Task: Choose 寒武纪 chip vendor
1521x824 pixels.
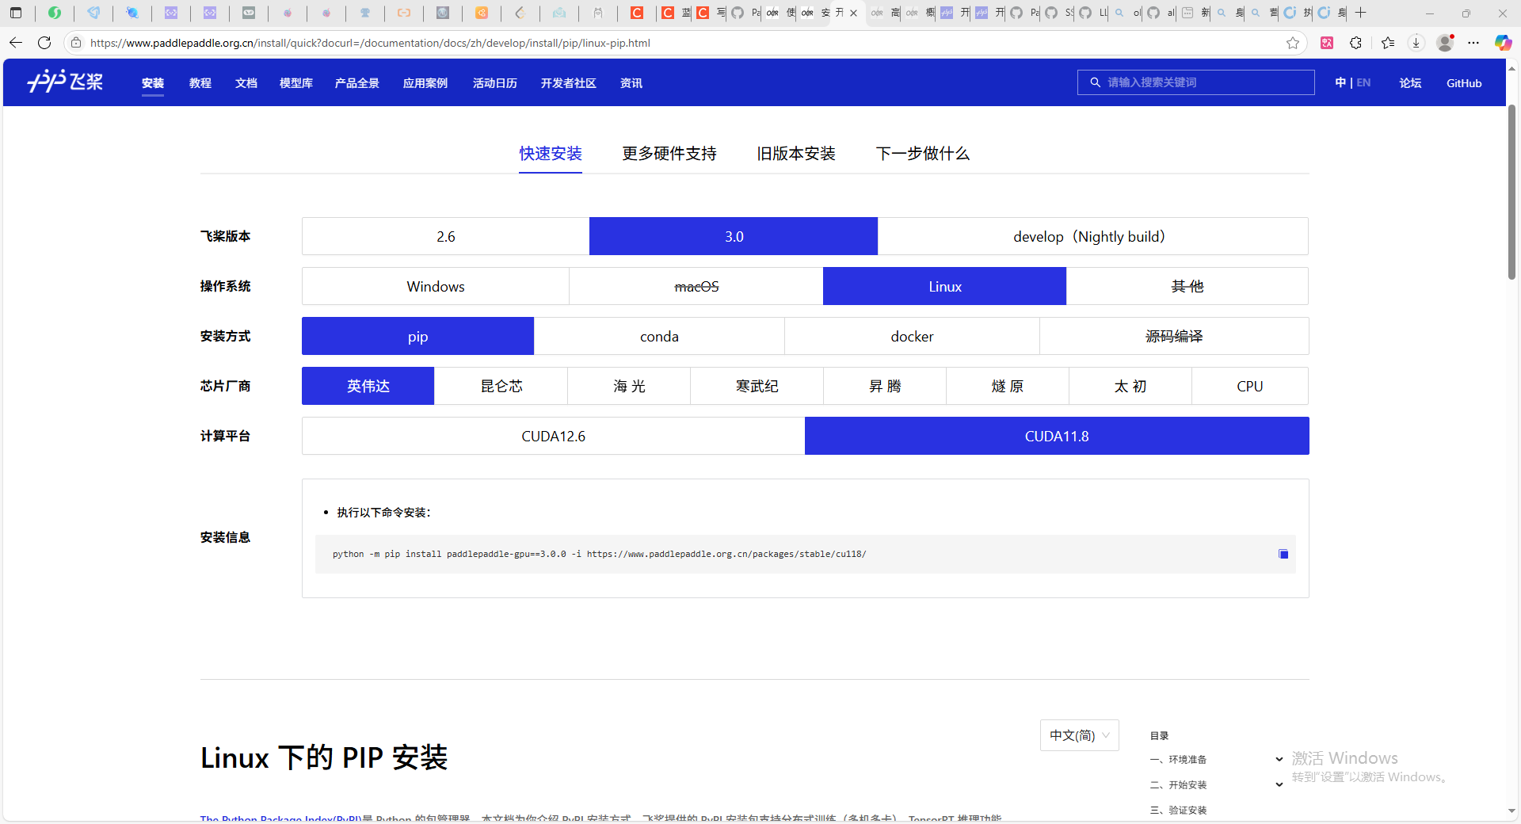Action: click(757, 386)
